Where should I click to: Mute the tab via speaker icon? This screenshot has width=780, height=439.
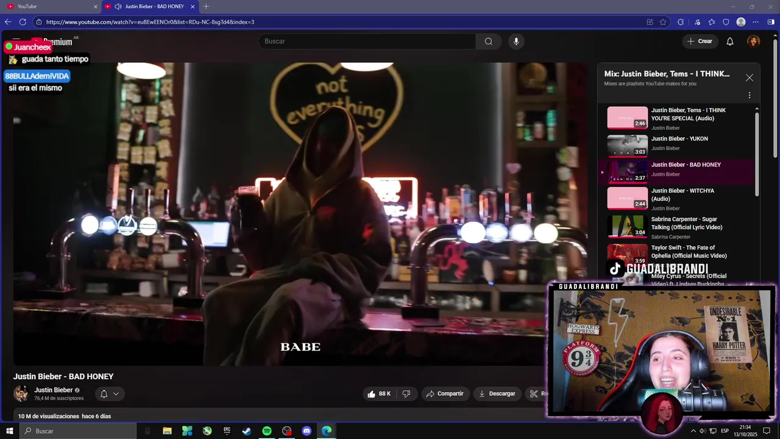[118, 6]
